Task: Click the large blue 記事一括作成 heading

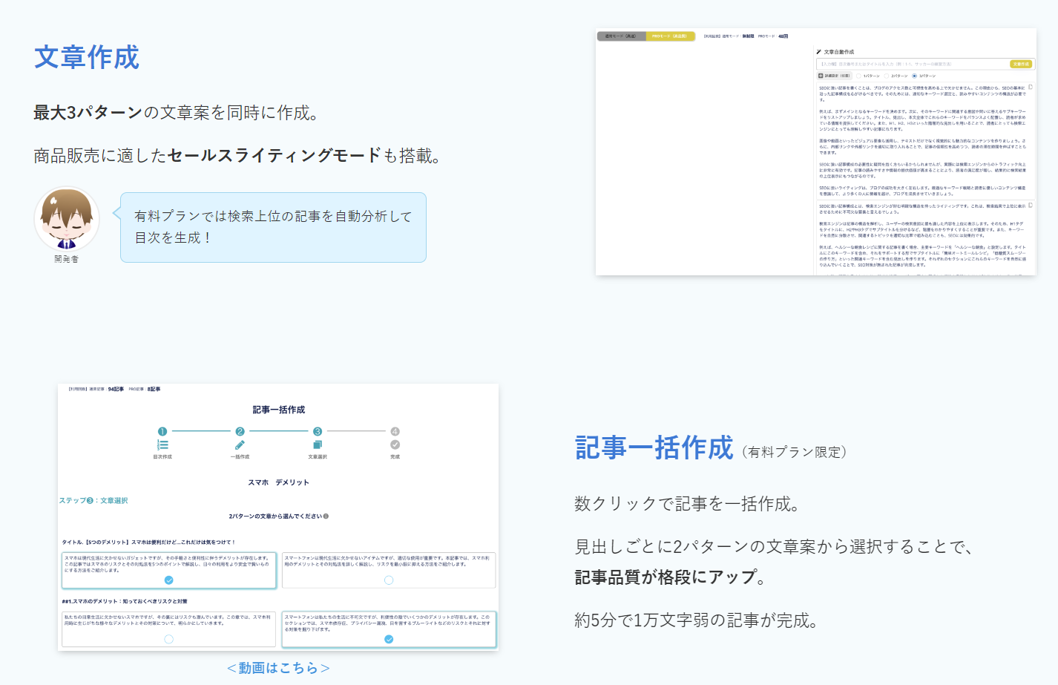Action: [654, 448]
